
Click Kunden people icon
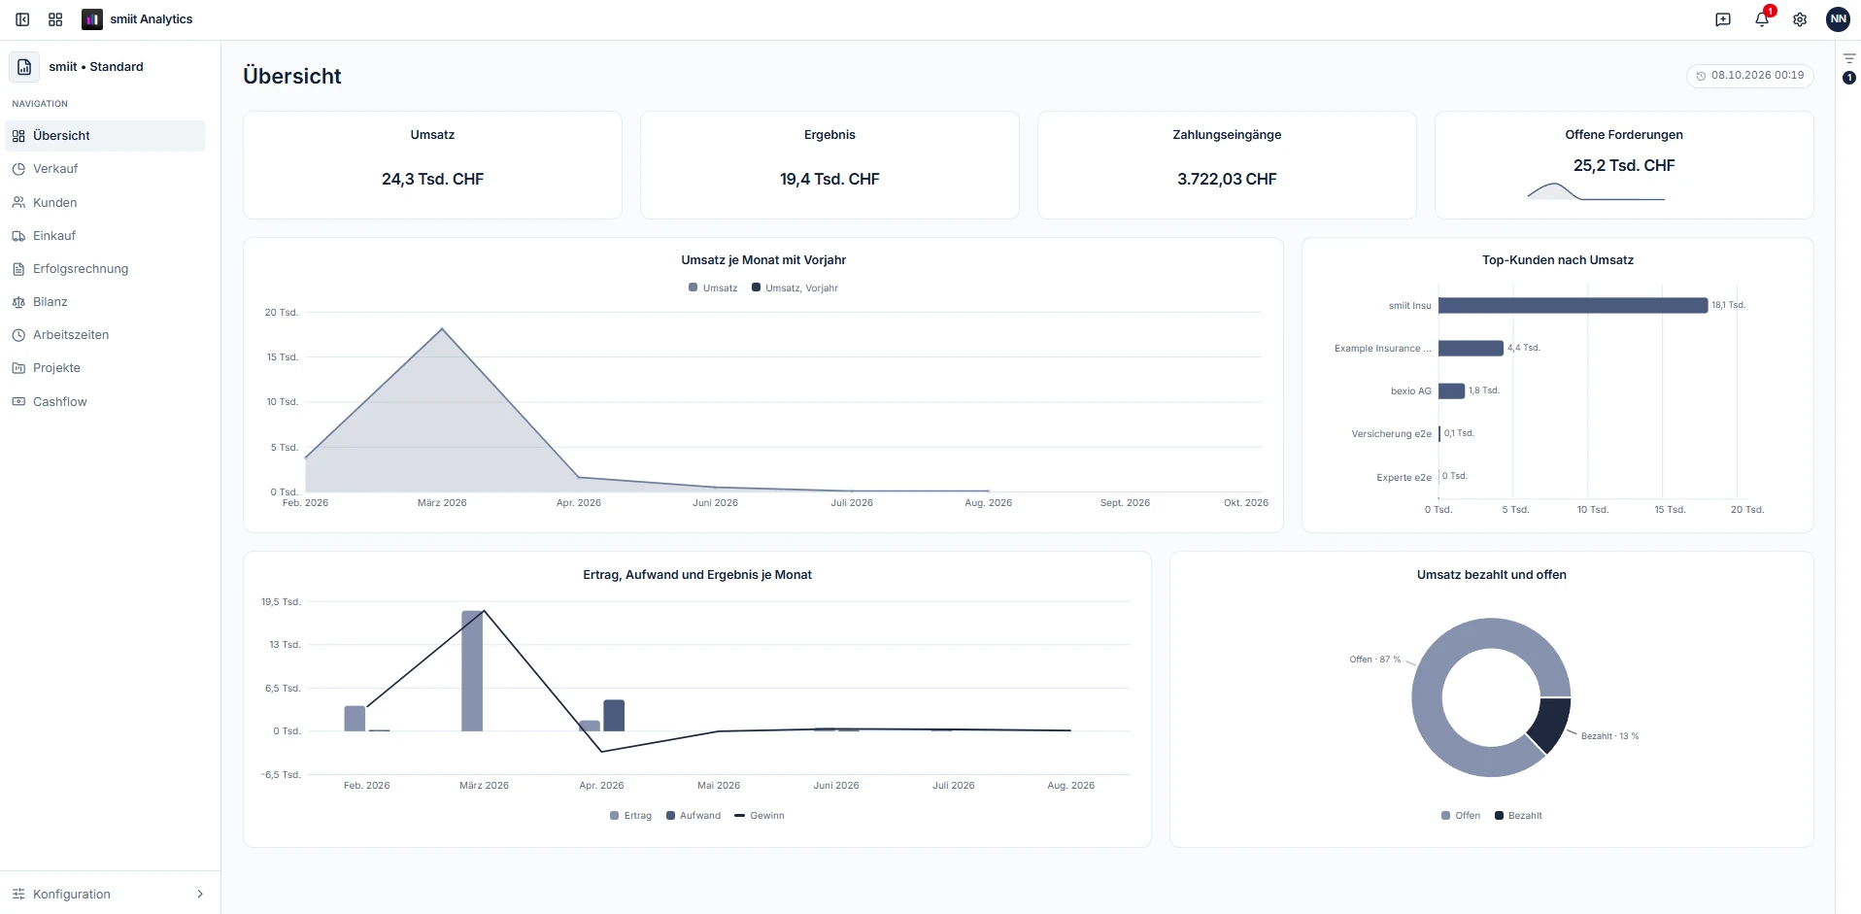click(x=18, y=203)
